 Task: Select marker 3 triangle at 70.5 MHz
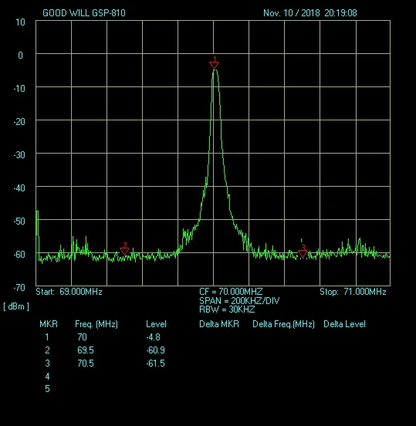[303, 254]
